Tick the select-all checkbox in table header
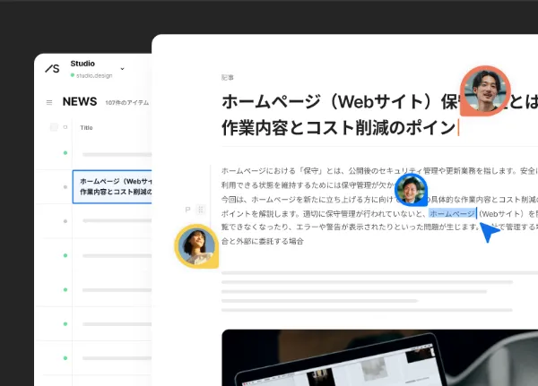This screenshot has width=538, height=386. 54,127
